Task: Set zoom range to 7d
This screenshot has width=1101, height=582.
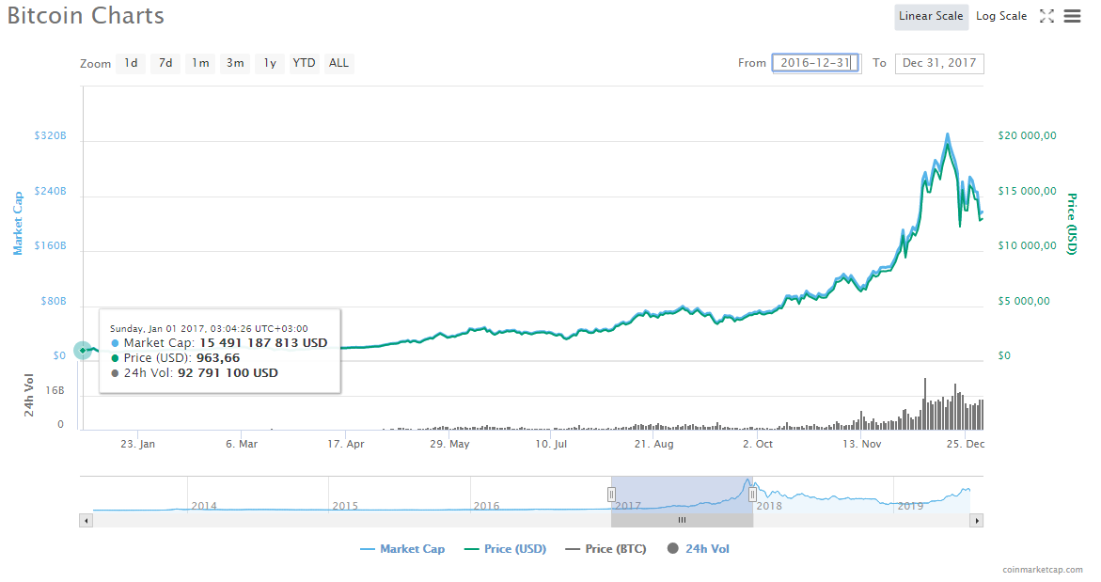Action: (165, 63)
